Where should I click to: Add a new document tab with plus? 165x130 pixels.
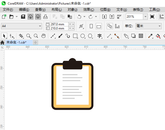click(x=35, y=42)
